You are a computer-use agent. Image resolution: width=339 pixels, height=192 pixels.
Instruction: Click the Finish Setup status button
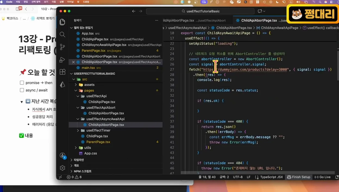coord(299,177)
